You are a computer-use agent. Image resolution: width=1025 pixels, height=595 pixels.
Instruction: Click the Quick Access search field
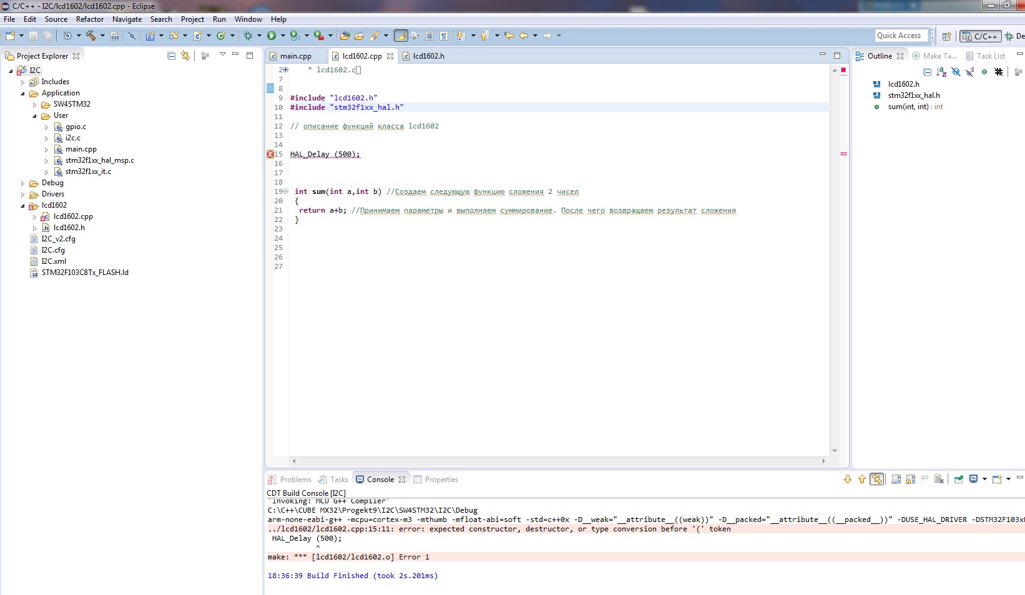899,36
